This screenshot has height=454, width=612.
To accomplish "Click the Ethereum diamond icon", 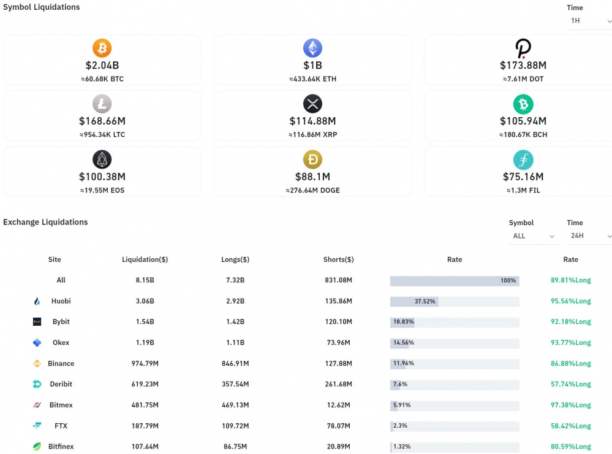I will coord(312,48).
